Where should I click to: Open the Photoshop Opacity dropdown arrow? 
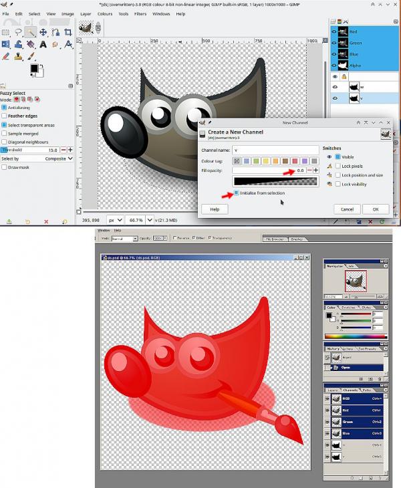(x=165, y=238)
